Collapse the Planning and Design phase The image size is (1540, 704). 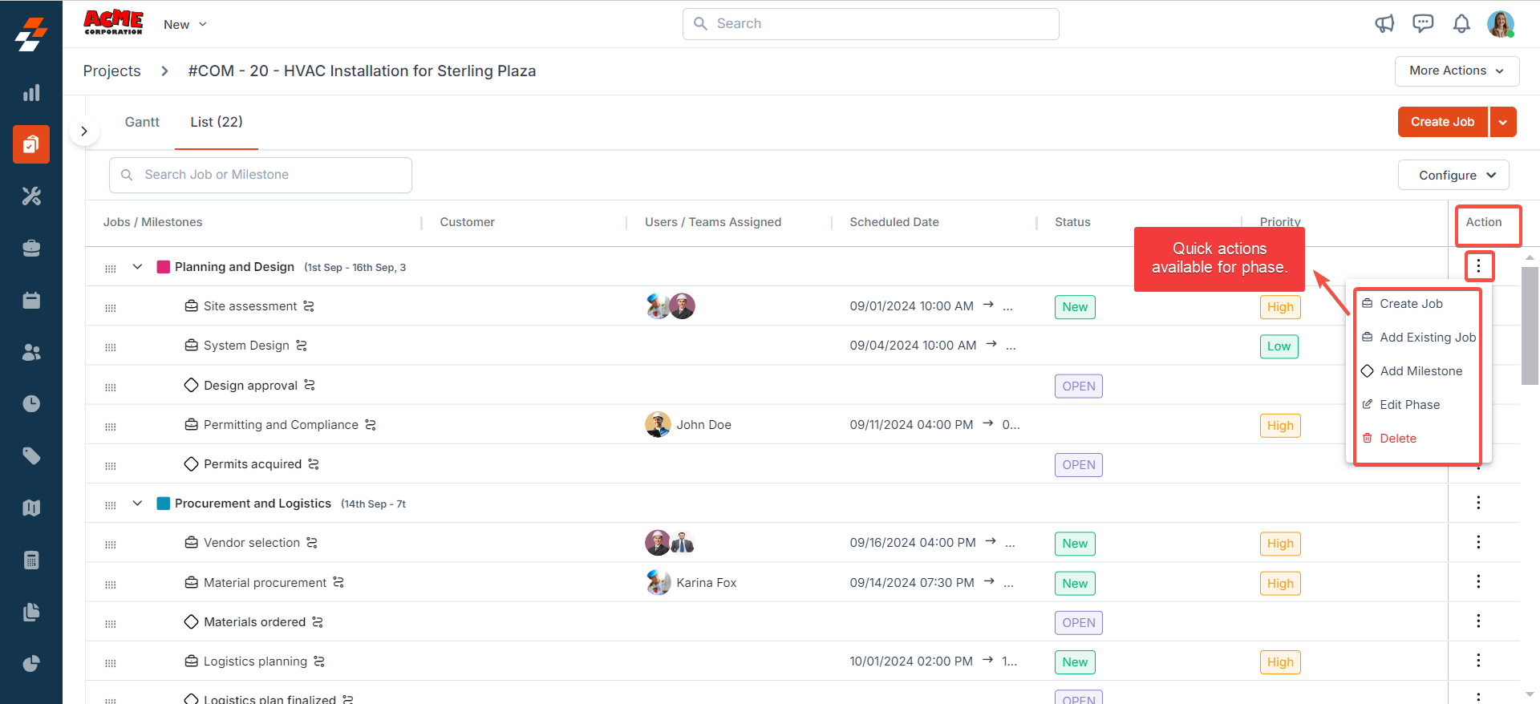[137, 267]
